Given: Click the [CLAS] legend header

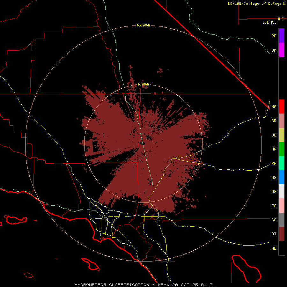Looking at the screenshot, I should click(x=269, y=22).
